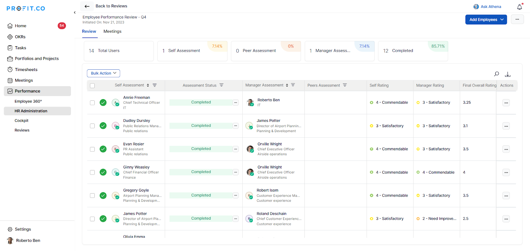Open the table search magnifier icon

pyautogui.click(x=497, y=74)
